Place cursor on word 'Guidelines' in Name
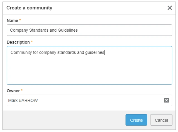The height and width of the screenshot is (132, 178). (68, 30)
